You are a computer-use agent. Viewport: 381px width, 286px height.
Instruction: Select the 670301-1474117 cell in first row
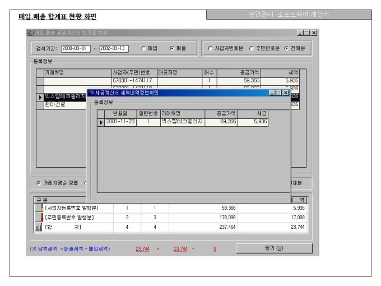pyautogui.click(x=134, y=81)
